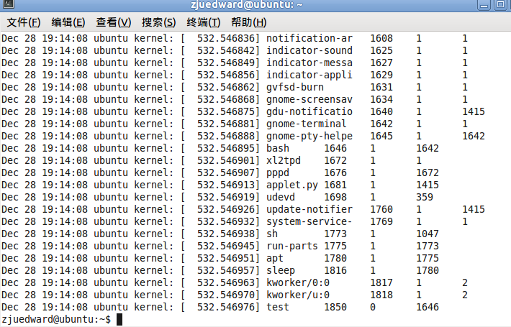The height and width of the screenshot is (327, 511).
Task: Click PID 1817 of kworker/0:0
Action: [x=381, y=282]
